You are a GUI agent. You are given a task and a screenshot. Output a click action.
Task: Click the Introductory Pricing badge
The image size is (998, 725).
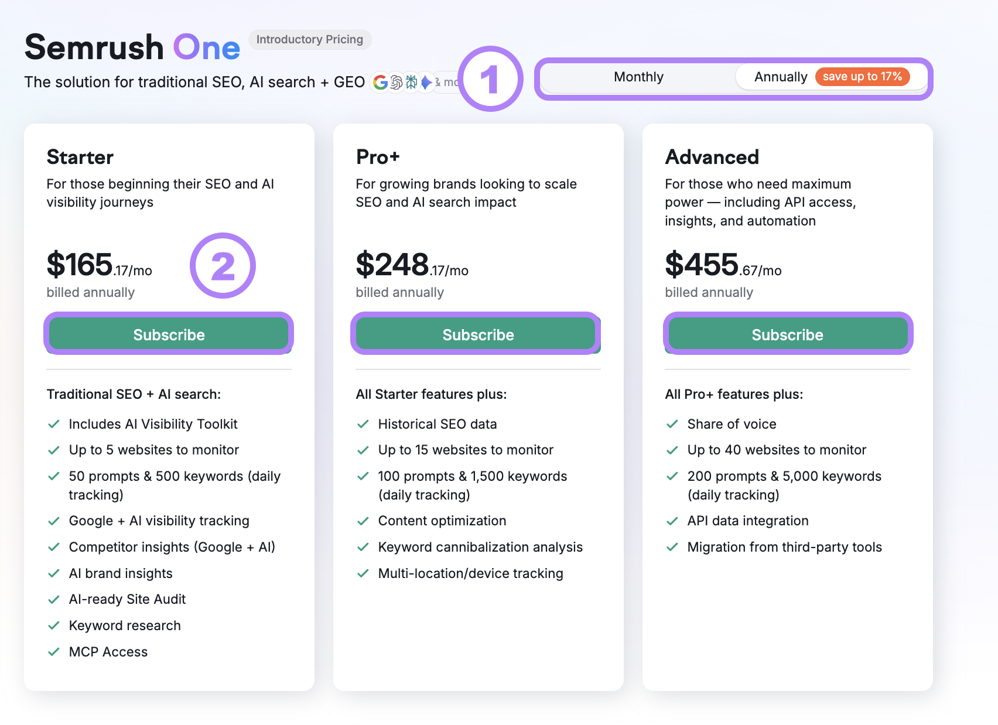310,39
